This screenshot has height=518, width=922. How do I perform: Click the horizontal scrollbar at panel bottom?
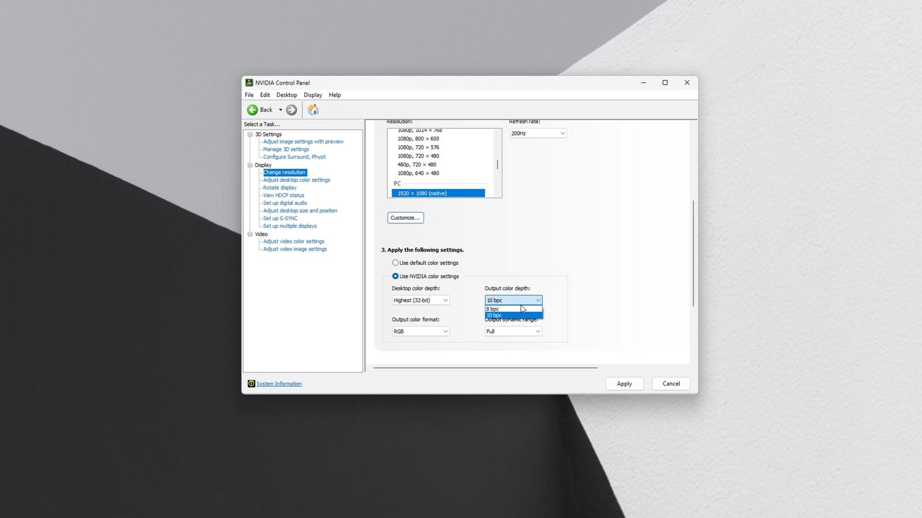[485, 368]
